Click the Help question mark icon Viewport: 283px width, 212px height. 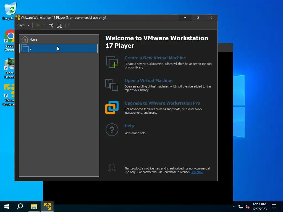click(x=112, y=130)
